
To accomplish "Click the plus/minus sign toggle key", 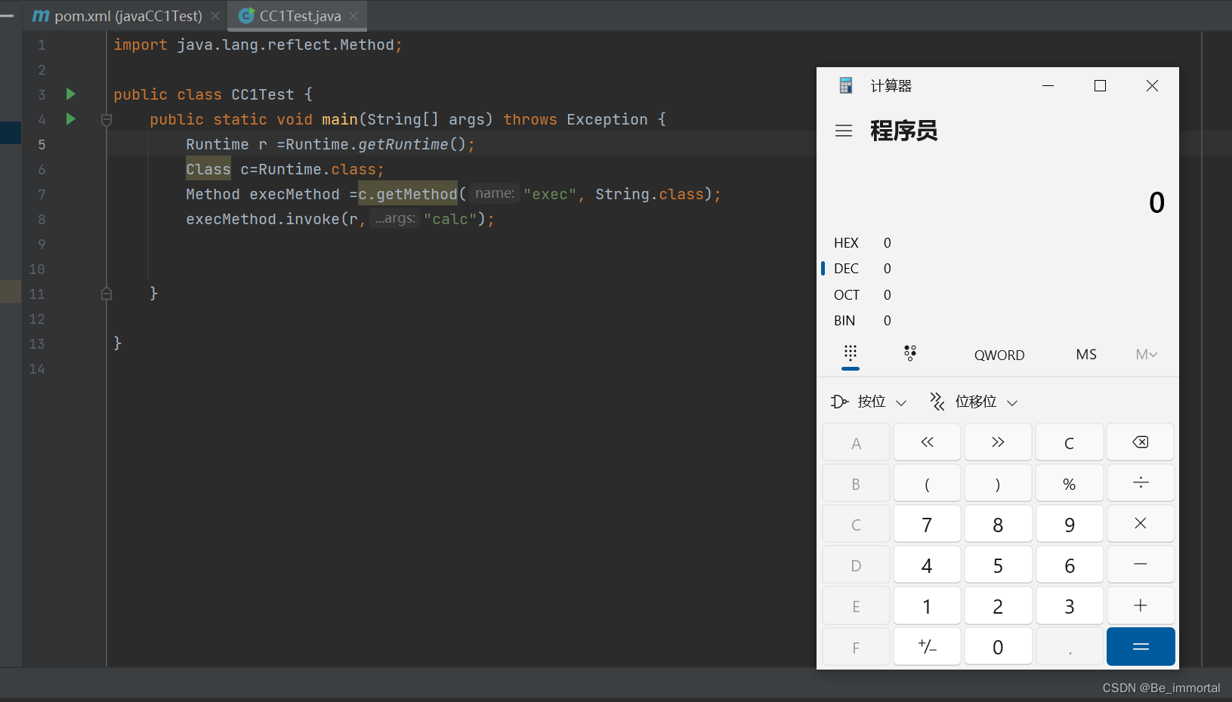I will tap(927, 646).
